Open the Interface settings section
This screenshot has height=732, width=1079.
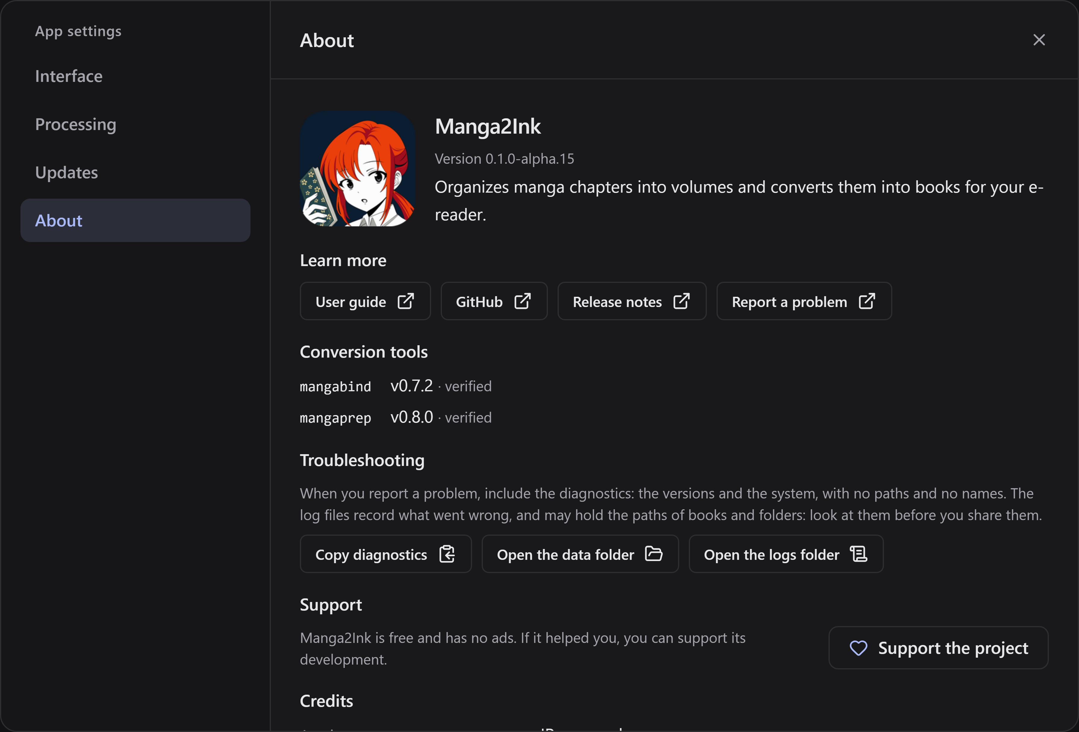(x=135, y=76)
